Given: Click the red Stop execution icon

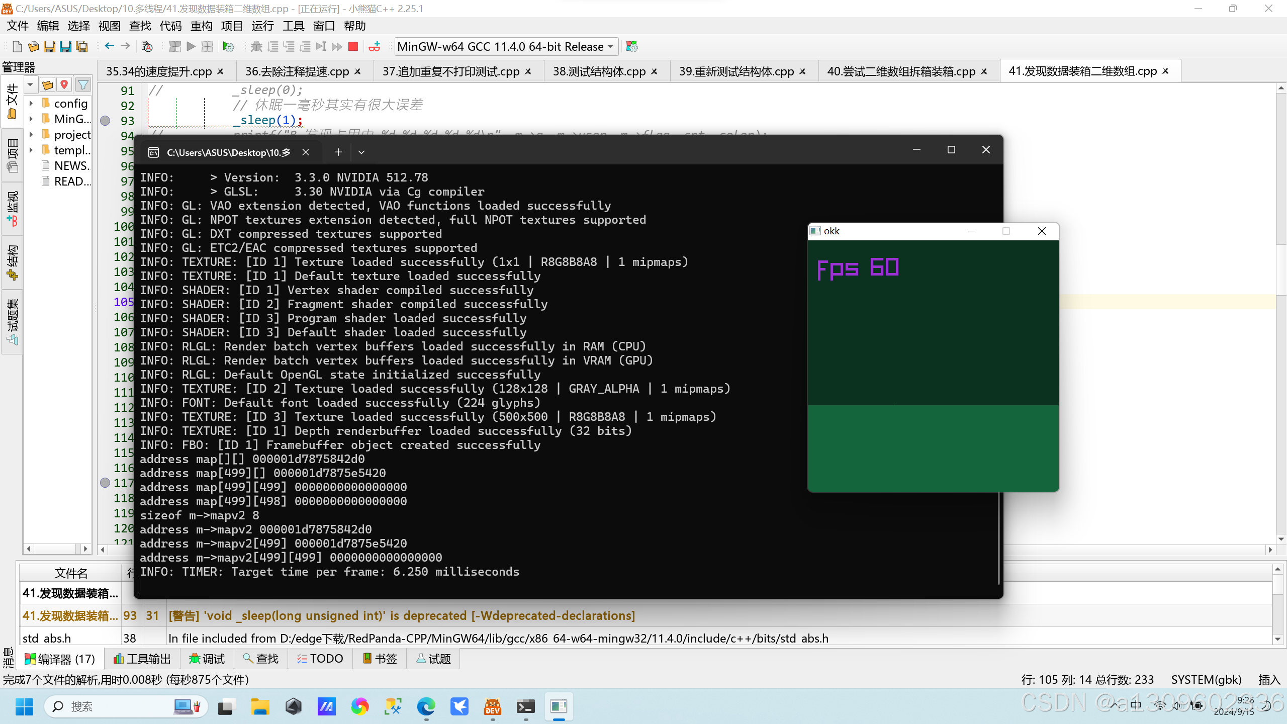Looking at the screenshot, I should (x=353, y=47).
